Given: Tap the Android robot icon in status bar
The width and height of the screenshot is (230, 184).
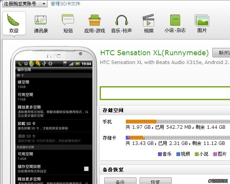Looking at the screenshot, I should tap(31, 64).
